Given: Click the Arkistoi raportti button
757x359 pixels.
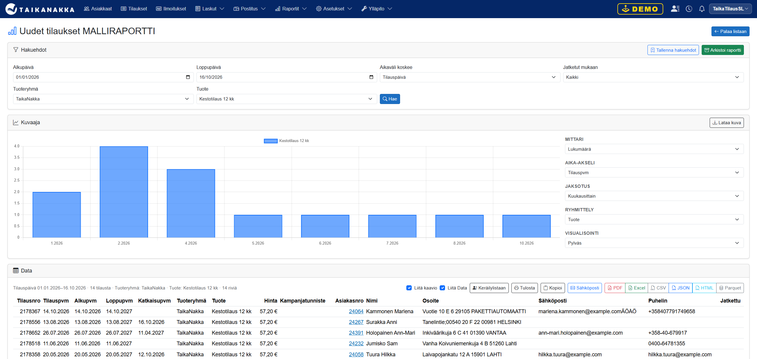Looking at the screenshot, I should pyautogui.click(x=722, y=50).
